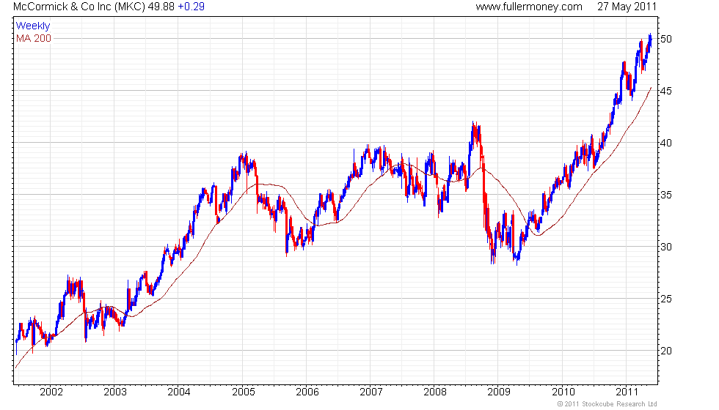Open the www.fullermoney.com link text

[529, 7]
